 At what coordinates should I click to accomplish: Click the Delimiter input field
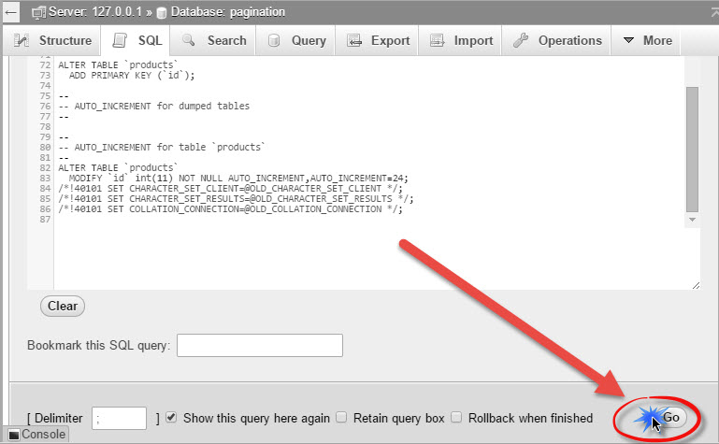pos(120,418)
